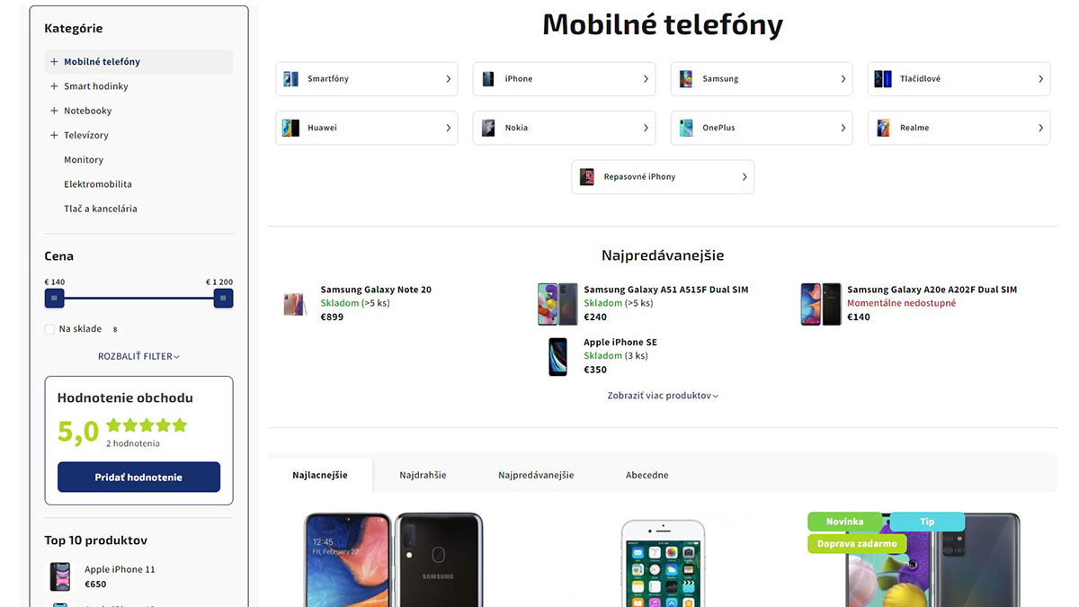
Task: Show more via Zobraziť viac produktov
Action: (x=663, y=396)
